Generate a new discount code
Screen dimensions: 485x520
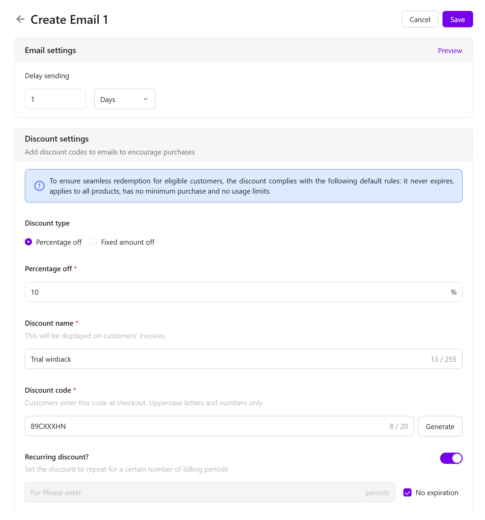(x=440, y=426)
